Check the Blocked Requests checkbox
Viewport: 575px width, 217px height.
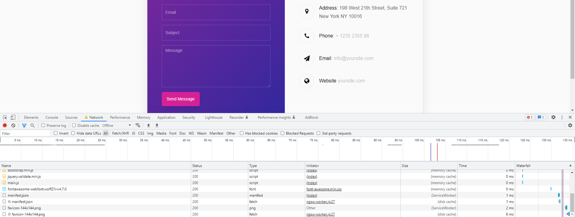[x=282, y=133]
